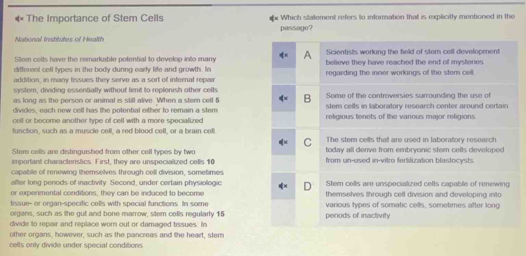Click the speaker icon beside answer B

pos(283,98)
